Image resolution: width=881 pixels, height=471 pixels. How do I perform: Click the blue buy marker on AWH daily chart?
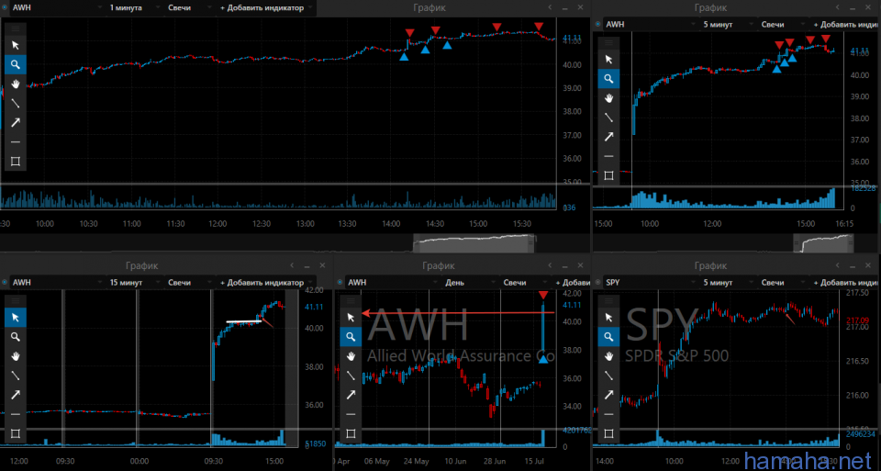click(x=543, y=359)
